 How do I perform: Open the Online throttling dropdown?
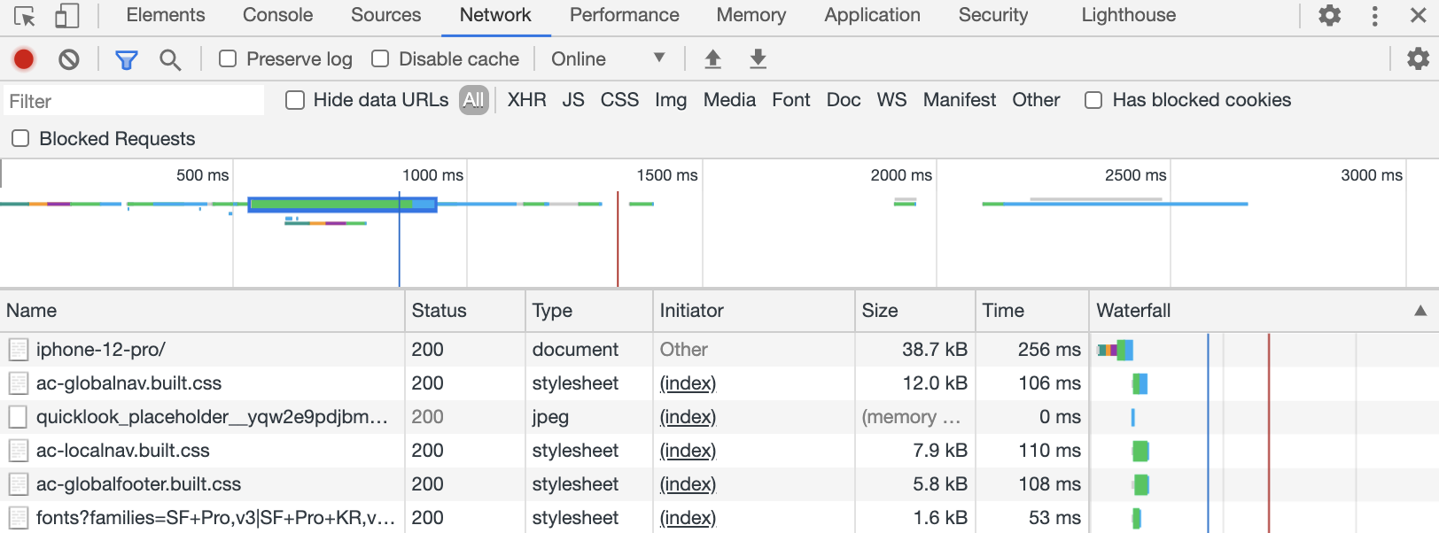point(608,59)
